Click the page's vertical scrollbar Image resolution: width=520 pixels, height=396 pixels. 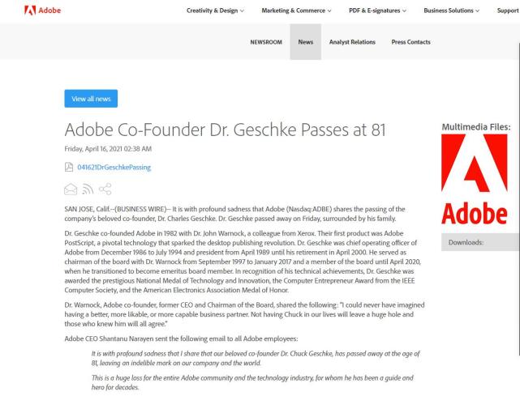[518, 198]
